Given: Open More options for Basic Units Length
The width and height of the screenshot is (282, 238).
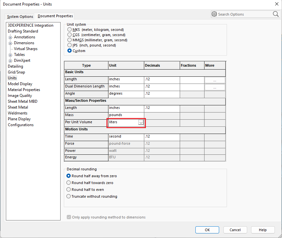Looking at the screenshot, I should (x=215, y=80).
